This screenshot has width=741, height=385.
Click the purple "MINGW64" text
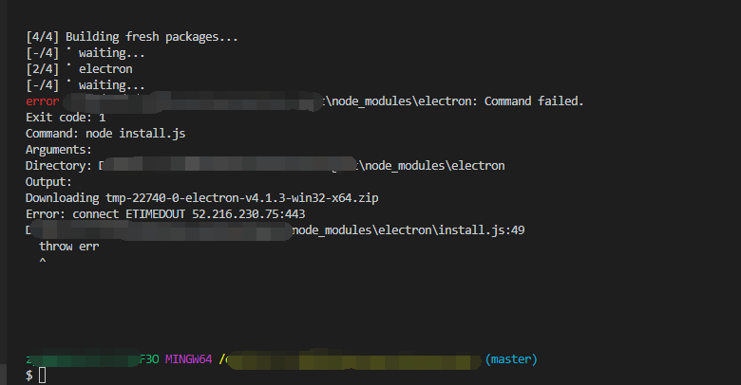tap(190, 359)
